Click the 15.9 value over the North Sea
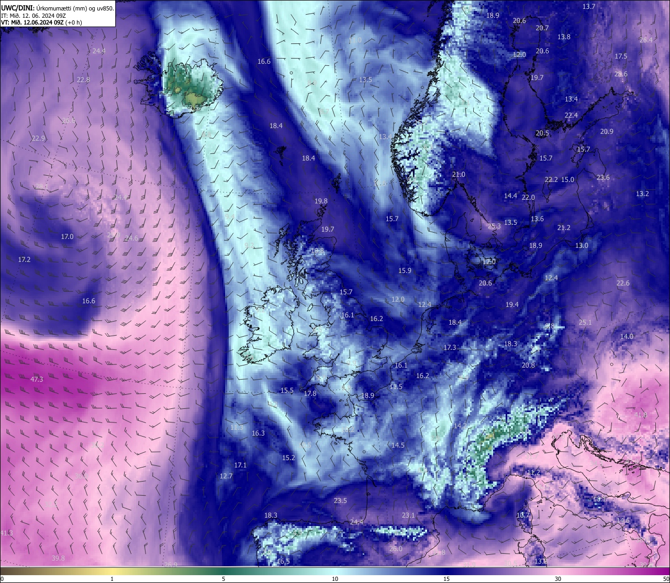Screen dimensions: 670x583 [x=405, y=271]
